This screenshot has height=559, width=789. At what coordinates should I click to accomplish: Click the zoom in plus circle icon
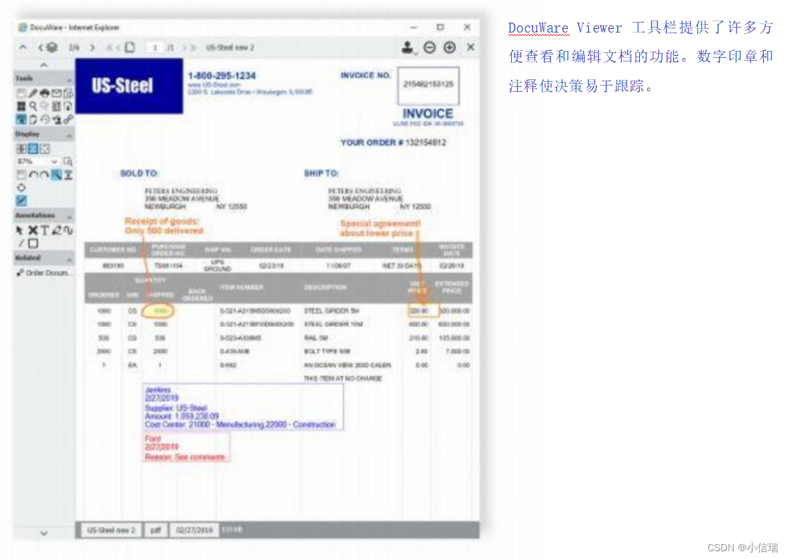click(x=450, y=47)
